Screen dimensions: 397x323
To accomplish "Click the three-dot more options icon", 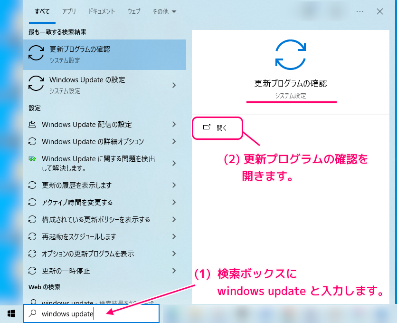I will point(359,11).
